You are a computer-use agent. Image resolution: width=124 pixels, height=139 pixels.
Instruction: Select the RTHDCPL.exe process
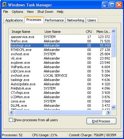pos(60,50)
